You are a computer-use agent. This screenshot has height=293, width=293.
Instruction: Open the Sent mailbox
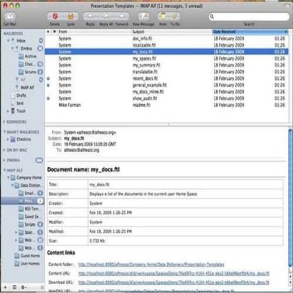click(x=20, y=103)
